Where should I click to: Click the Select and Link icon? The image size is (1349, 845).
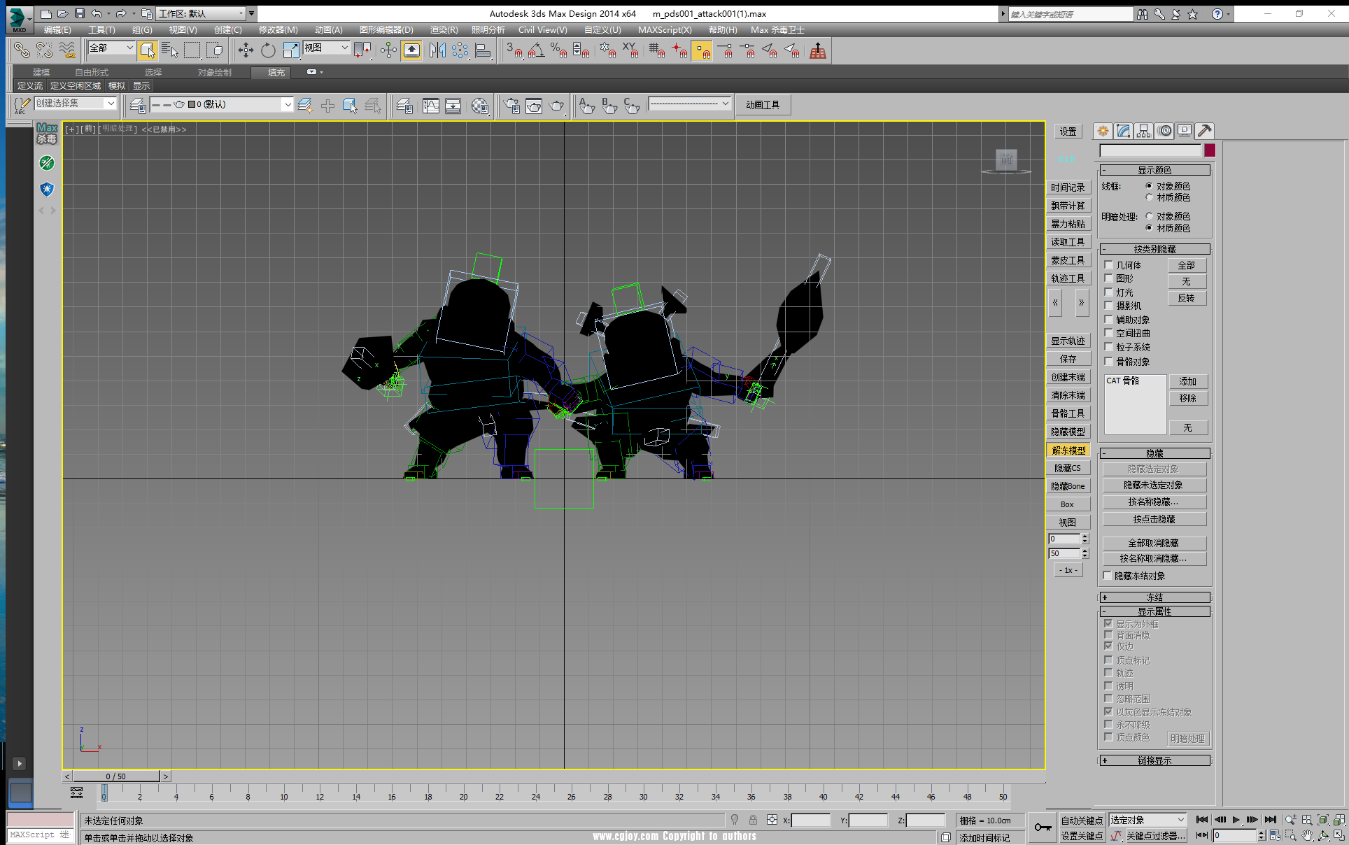pos(22,50)
